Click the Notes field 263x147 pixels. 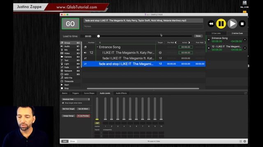click(143, 26)
